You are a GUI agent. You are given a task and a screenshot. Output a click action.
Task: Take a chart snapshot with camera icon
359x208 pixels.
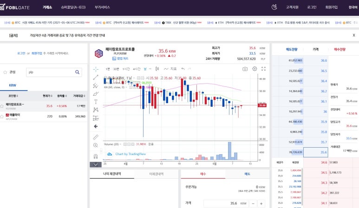[x=245, y=69]
